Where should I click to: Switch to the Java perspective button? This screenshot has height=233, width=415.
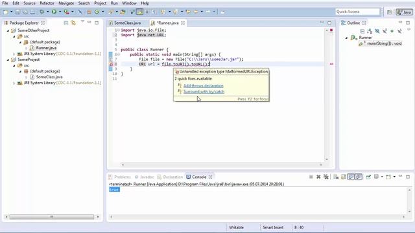click(x=404, y=12)
